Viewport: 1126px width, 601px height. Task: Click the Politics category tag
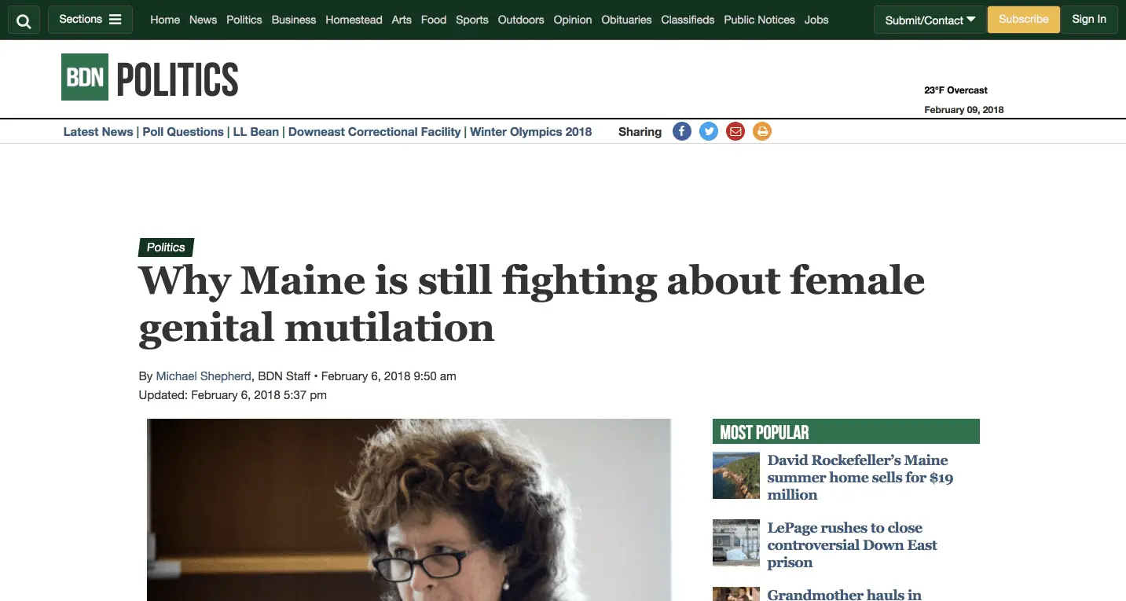(166, 247)
